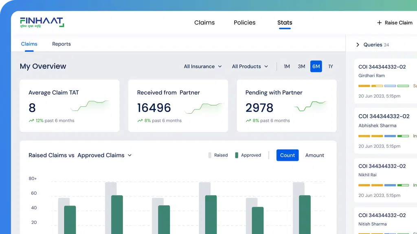Open Girdhari Ram query card
Viewport: 417px width, 234px height.
pos(386,81)
